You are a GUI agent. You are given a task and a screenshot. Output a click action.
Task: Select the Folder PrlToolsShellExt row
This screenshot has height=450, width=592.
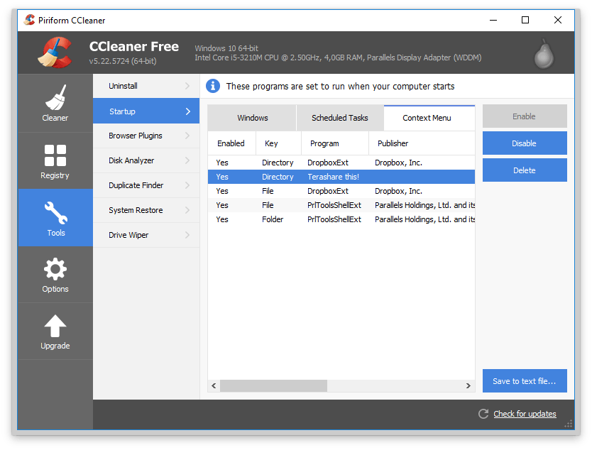(341, 219)
